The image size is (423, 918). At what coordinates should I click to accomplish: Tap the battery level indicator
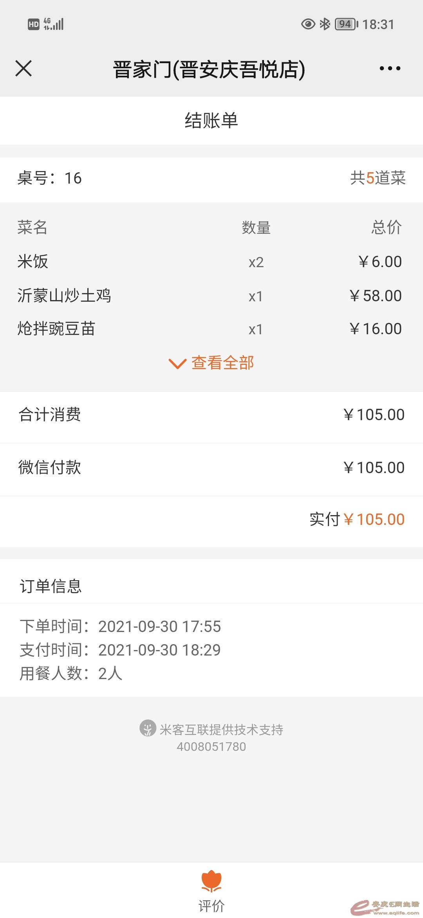point(346,24)
